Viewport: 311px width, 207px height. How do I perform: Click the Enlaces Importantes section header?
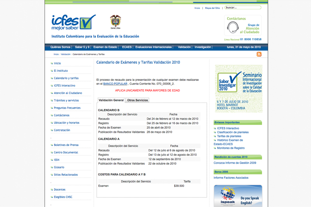click(238, 122)
